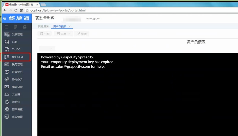Viewport: 238px width, 136px height.
Task: Open 系统管理 icon in sidebar
Action: (7, 117)
